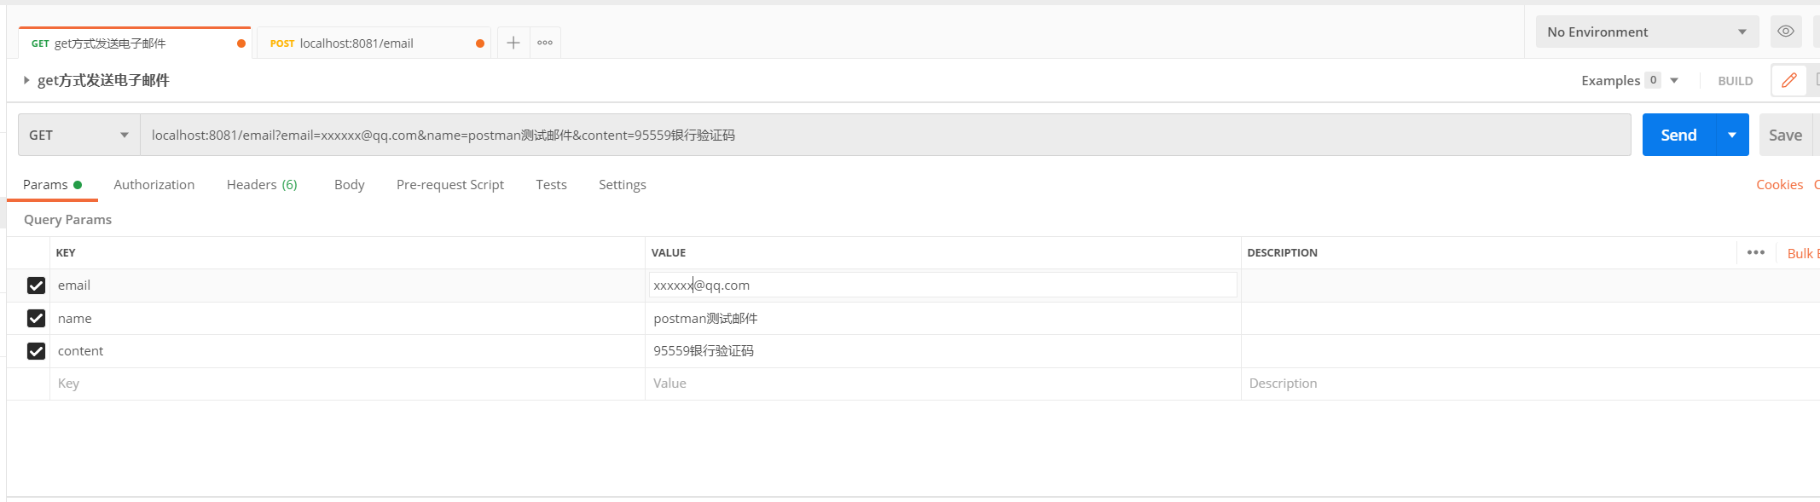Viewport: 1820px width, 502px height.
Task: Uncheck the name parameter checkbox
Action: tap(36, 318)
